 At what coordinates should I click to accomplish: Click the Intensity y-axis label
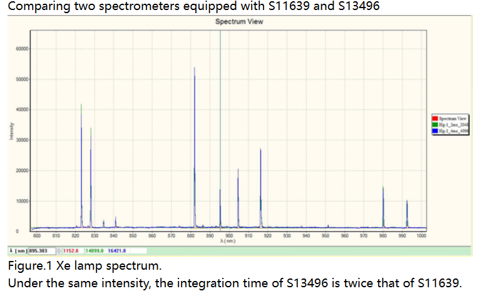pyautogui.click(x=11, y=131)
